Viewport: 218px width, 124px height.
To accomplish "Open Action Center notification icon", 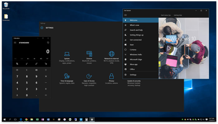I will click(x=206, y=119).
